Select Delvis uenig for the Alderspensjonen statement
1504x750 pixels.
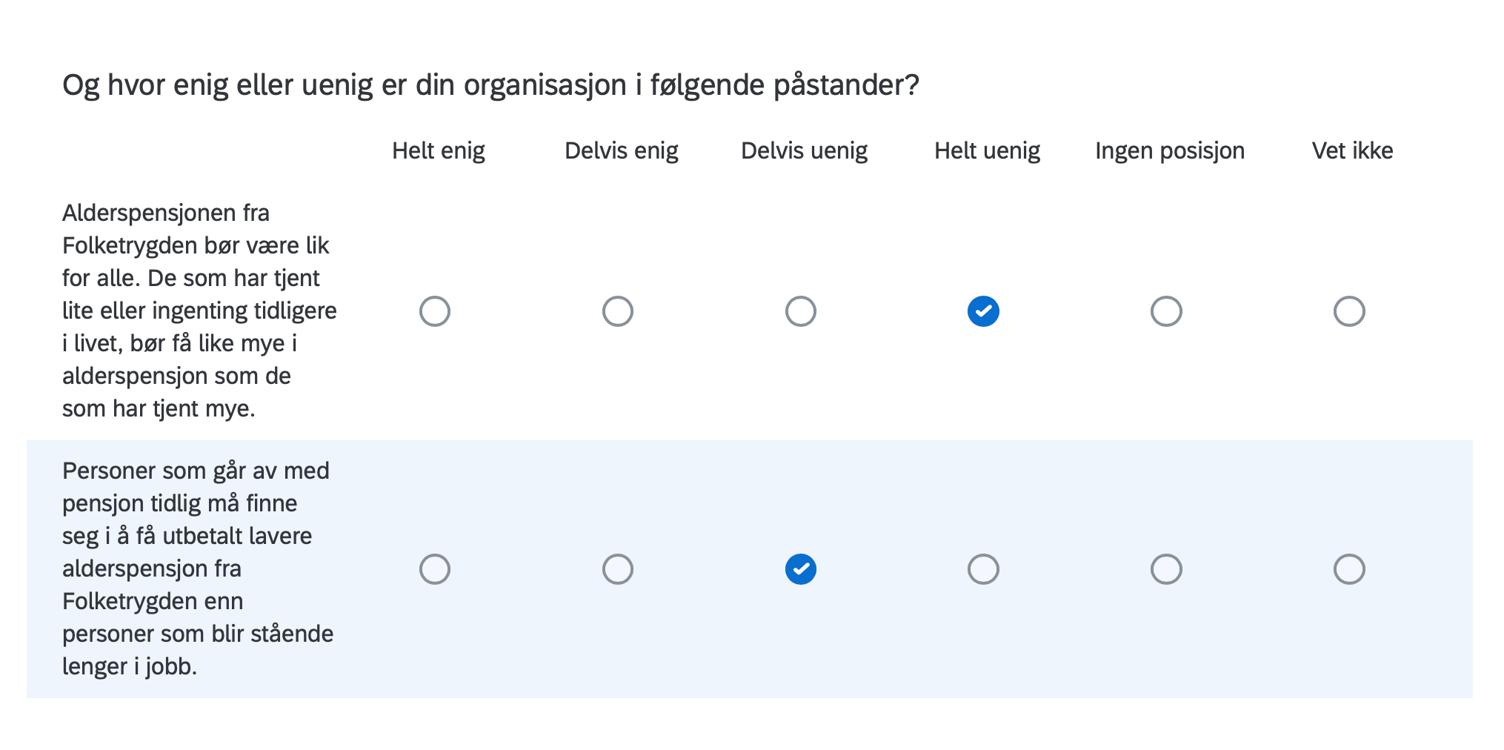pyautogui.click(x=801, y=311)
